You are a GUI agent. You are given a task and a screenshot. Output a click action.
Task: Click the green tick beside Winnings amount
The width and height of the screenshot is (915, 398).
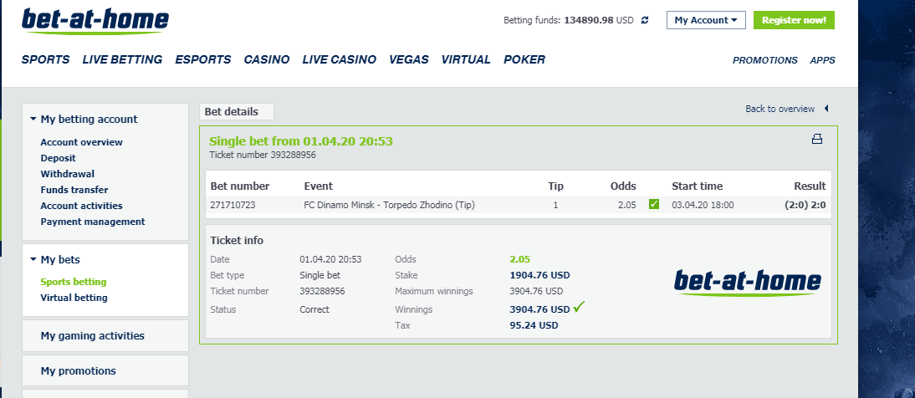point(579,307)
